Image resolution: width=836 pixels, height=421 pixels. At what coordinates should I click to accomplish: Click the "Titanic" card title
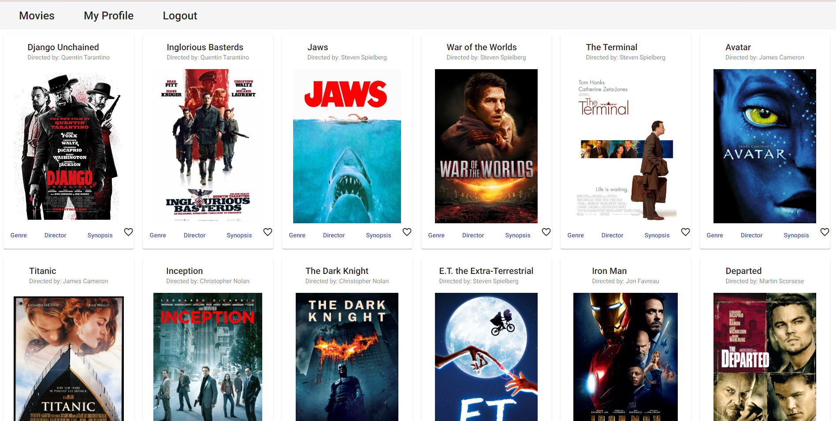click(x=43, y=271)
